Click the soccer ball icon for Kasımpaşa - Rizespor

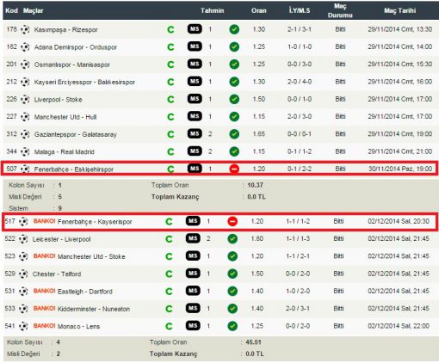point(25,29)
